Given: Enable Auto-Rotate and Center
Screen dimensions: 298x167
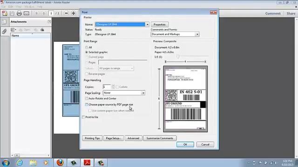Looking at the screenshot, I should point(87,98).
